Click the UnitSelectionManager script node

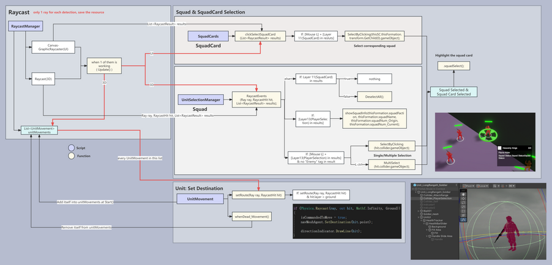[x=201, y=100]
